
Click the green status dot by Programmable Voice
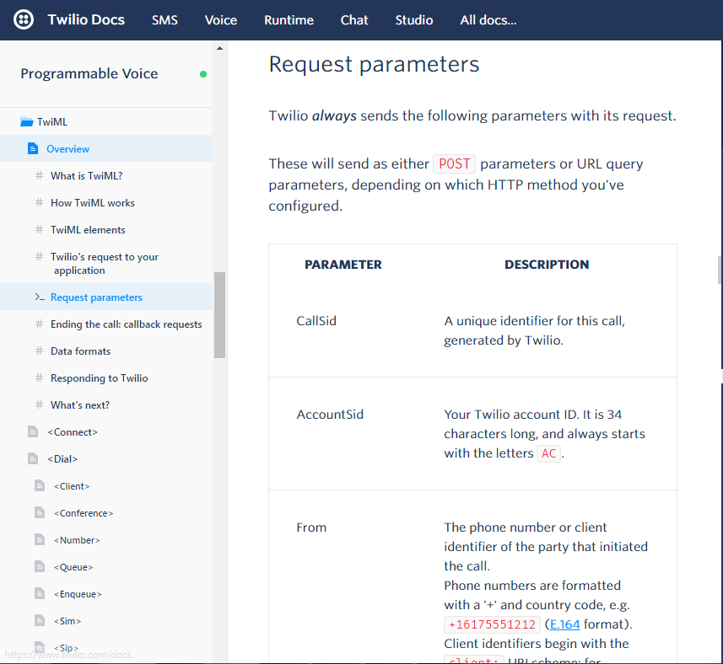202,74
